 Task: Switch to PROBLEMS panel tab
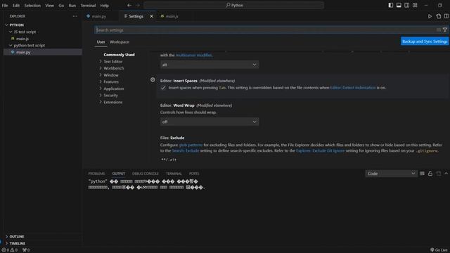[96, 174]
